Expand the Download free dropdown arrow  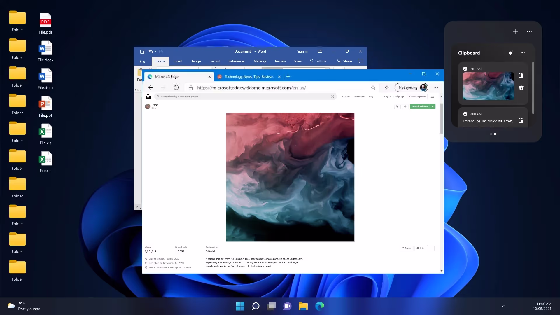pyautogui.click(x=433, y=106)
